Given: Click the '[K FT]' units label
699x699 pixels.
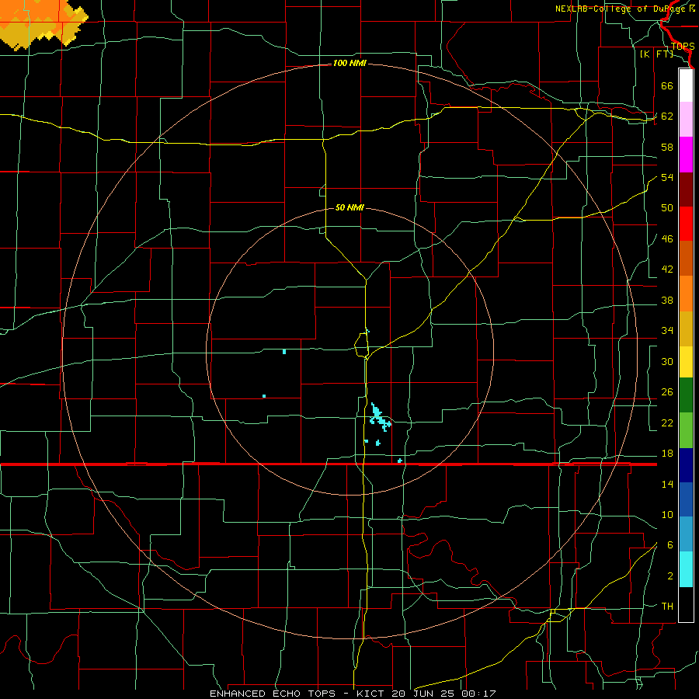Looking at the screenshot, I should tap(656, 54).
